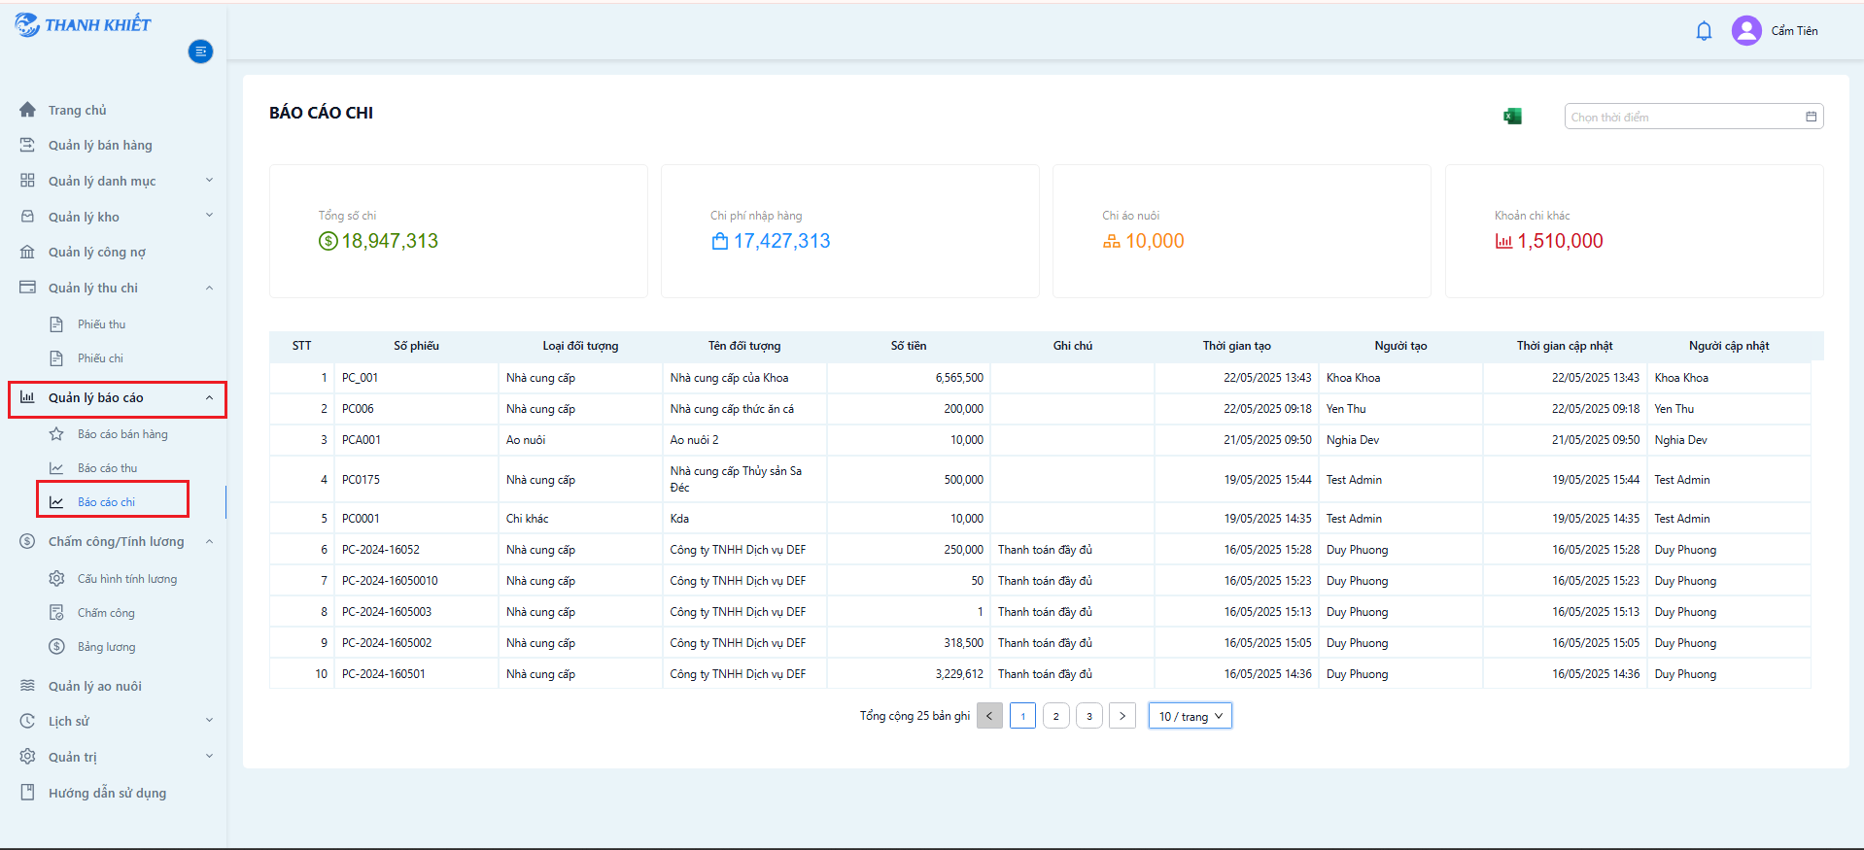This screenshot has width=1864, height=850.
Task: Open 10 / trang page size dropdown
Action: pyautogui.click(x=1191, y=716)
